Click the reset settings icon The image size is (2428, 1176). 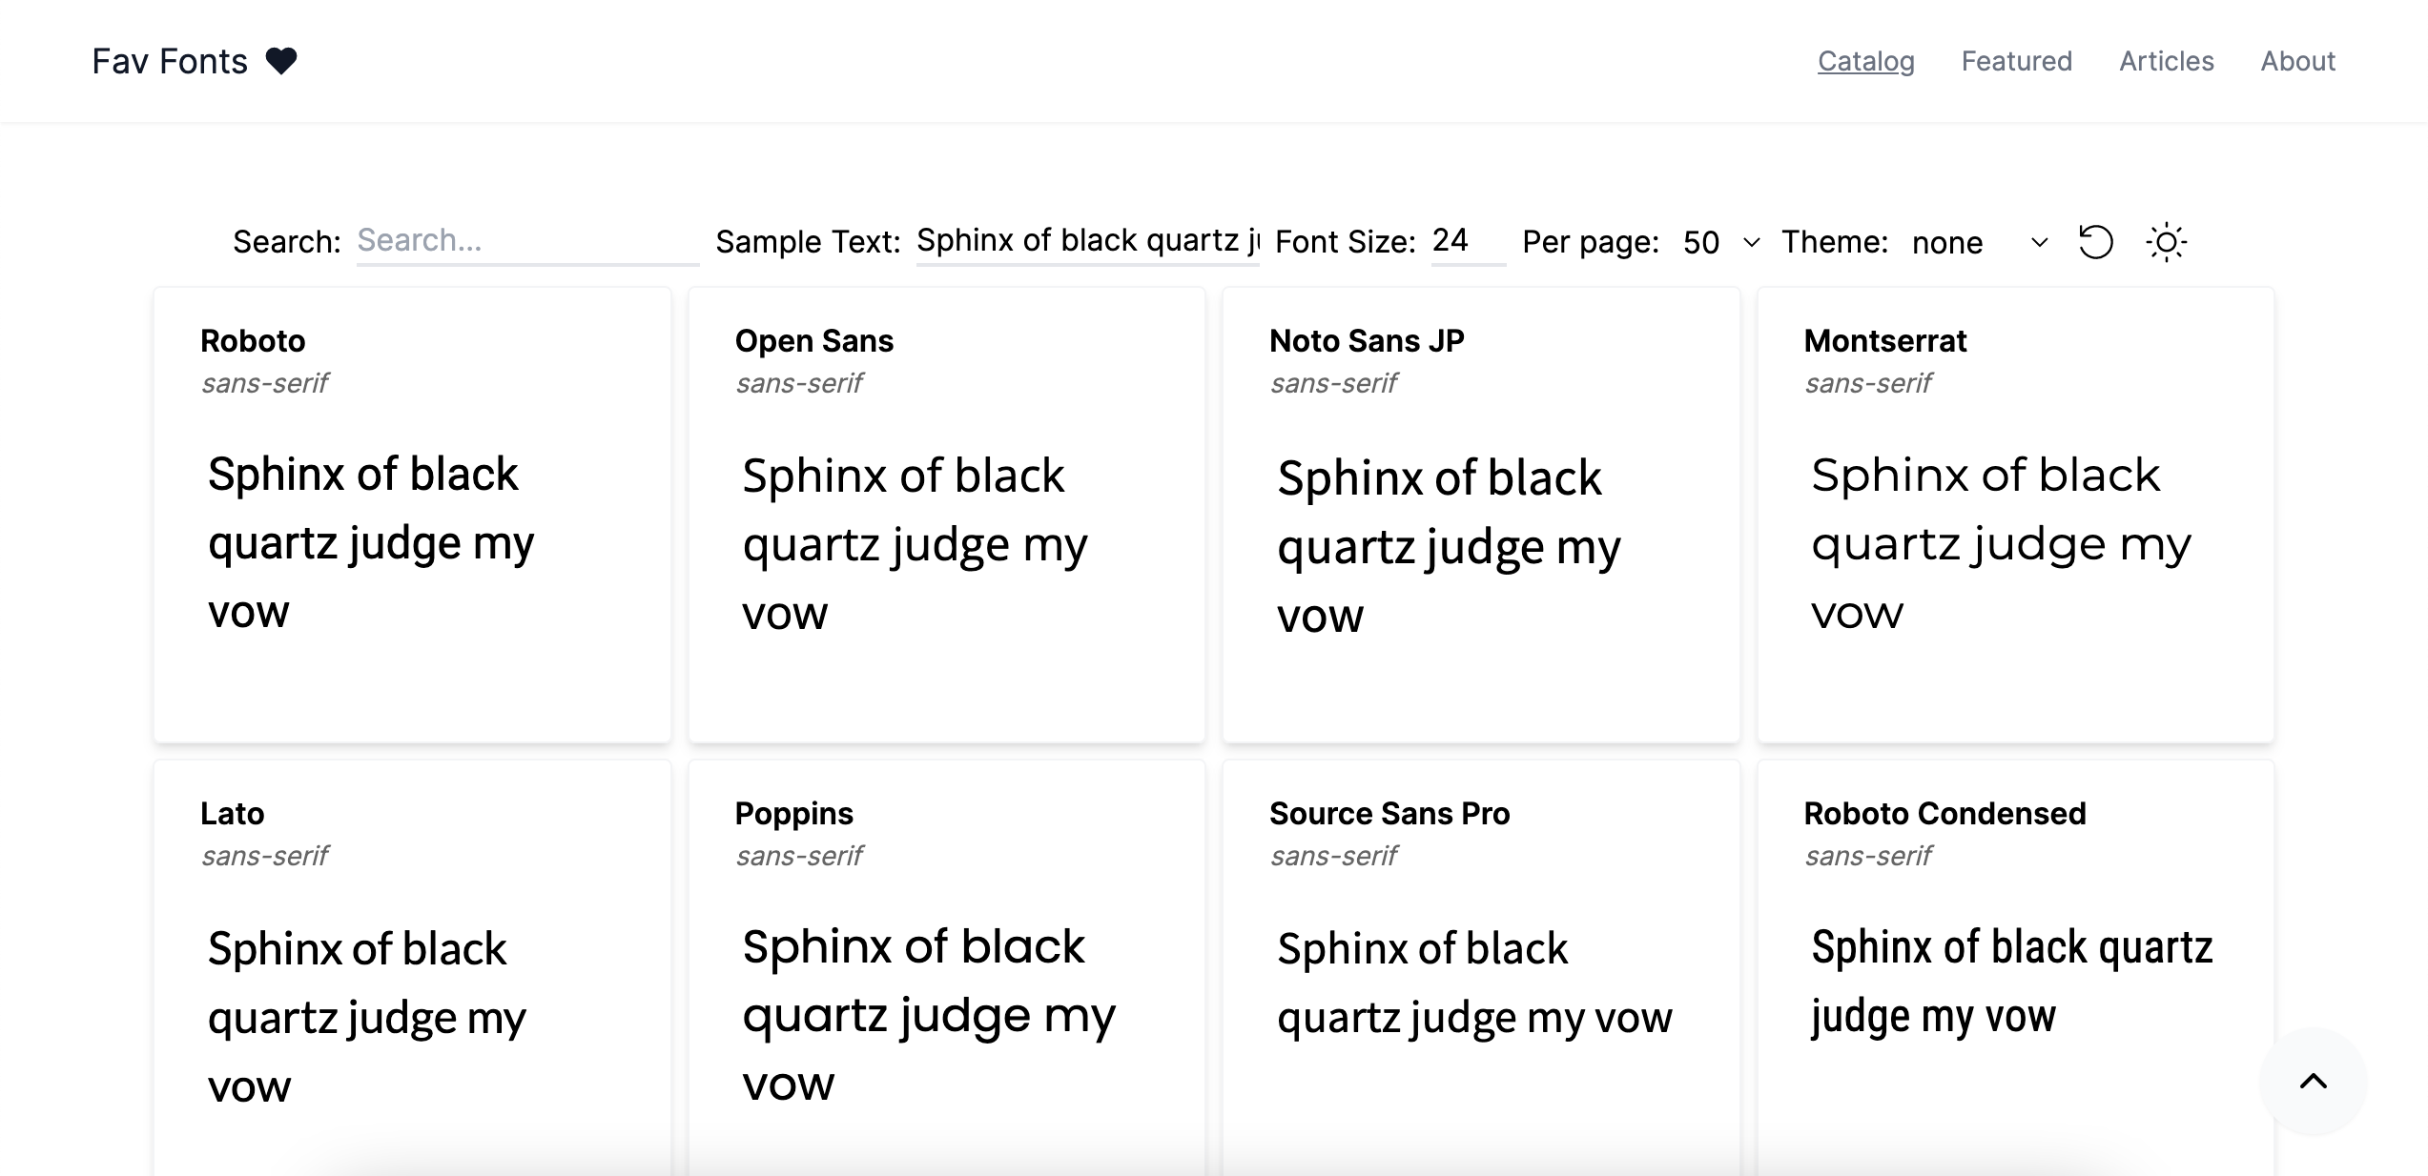click(x=2094, y=244)
